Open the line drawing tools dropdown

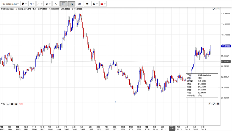point(40,4)
